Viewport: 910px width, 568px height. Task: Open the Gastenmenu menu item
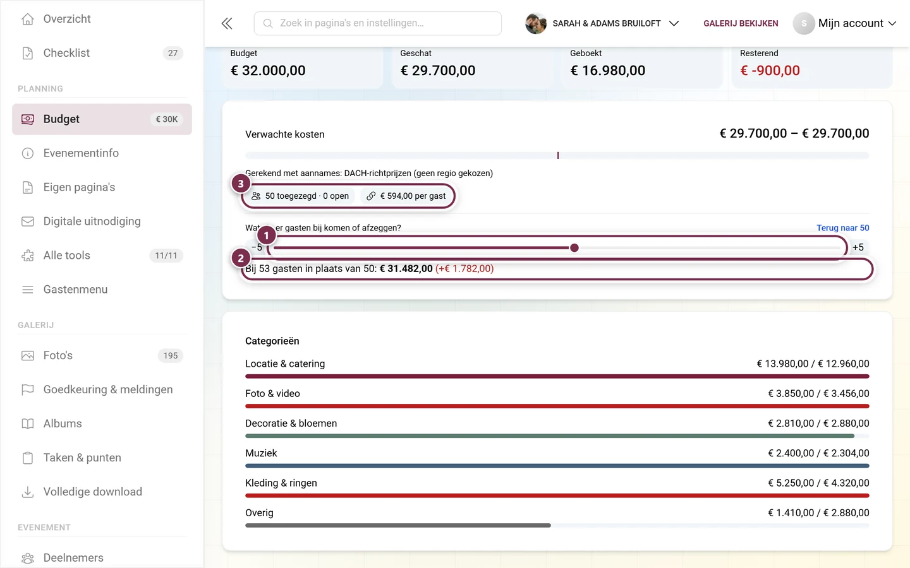(x=102, y=289)
